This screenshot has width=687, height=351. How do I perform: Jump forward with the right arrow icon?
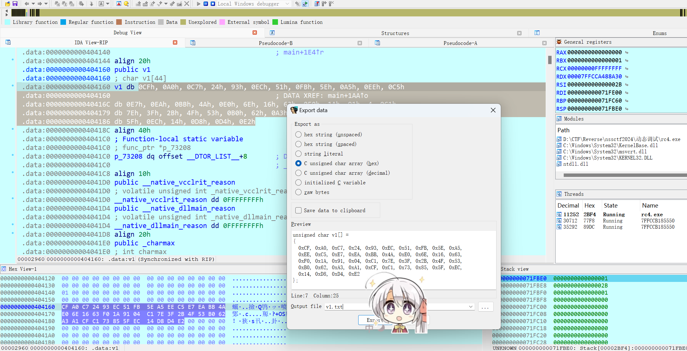(x=40, y=4)
